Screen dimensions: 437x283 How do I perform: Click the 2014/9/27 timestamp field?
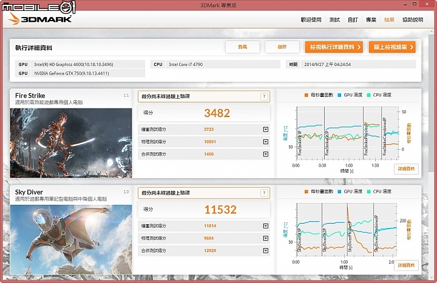coord(351,64)
